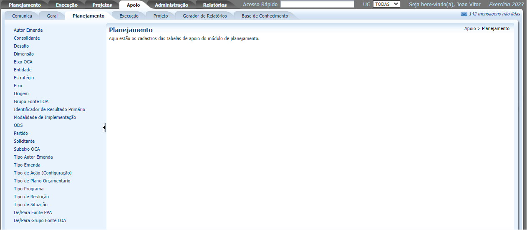Open the Gerador de Relatórios subtab

click(204, 16)
